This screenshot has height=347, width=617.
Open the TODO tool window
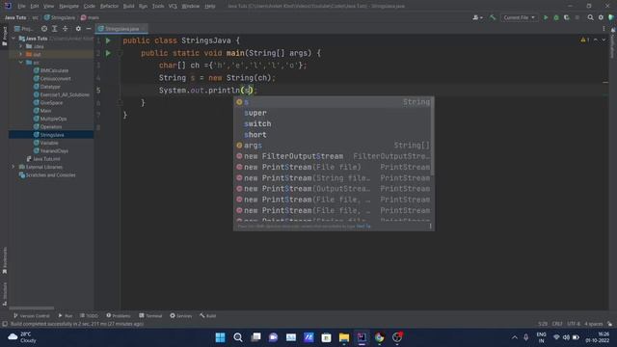pyautogui.click(x=89, y=316)
